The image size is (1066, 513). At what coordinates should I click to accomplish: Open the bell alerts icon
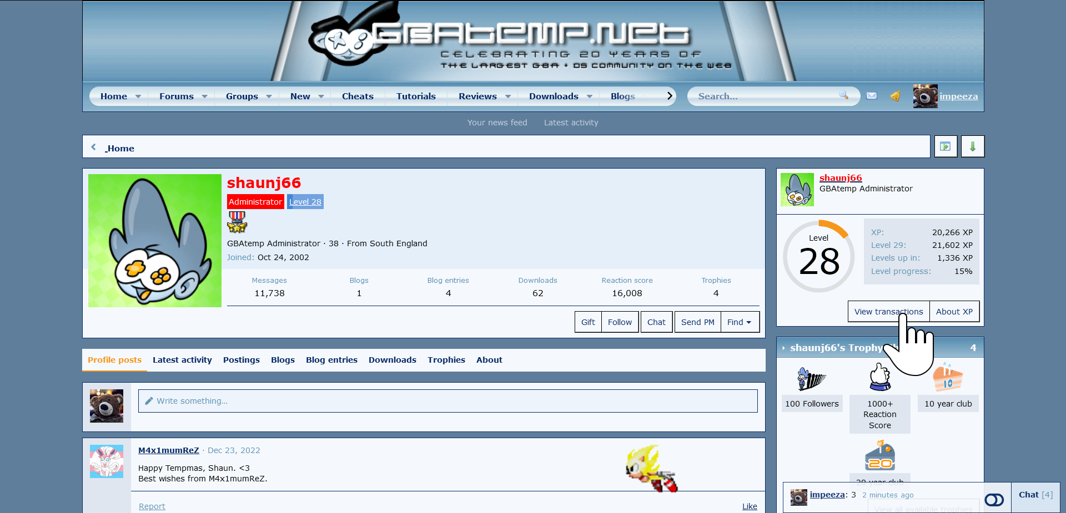895,96
